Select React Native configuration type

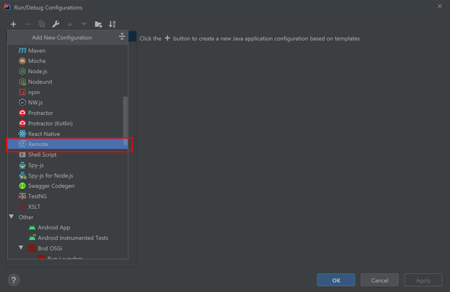(x=67, y=134)
